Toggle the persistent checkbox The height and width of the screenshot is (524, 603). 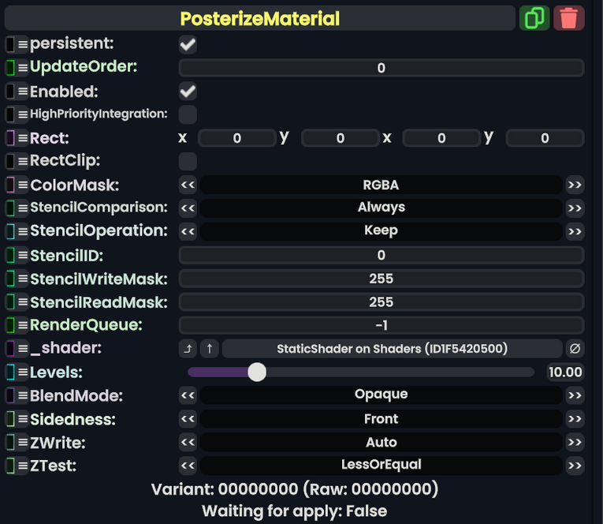[188, 44]
